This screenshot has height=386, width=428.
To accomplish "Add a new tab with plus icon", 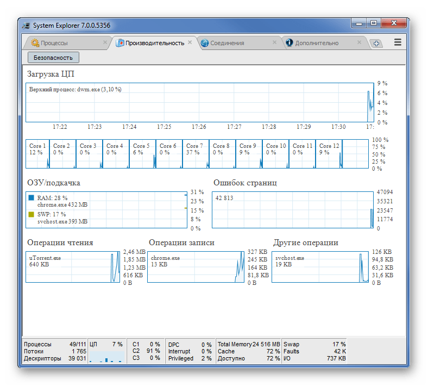I will point(376,43).
